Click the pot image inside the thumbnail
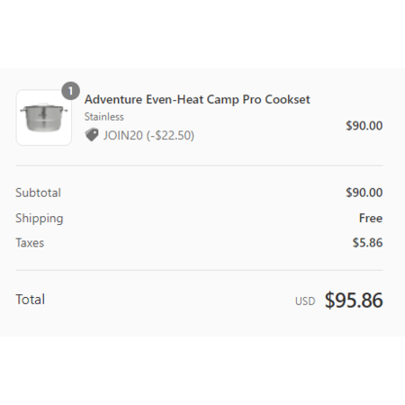The image size is (405, 405). coord(44,117)
